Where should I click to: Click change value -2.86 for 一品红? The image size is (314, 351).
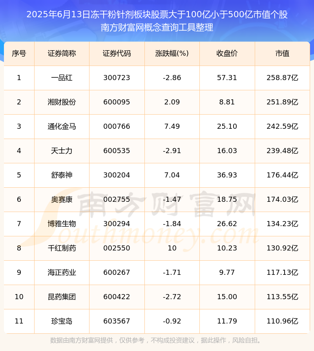coord(172,78)
